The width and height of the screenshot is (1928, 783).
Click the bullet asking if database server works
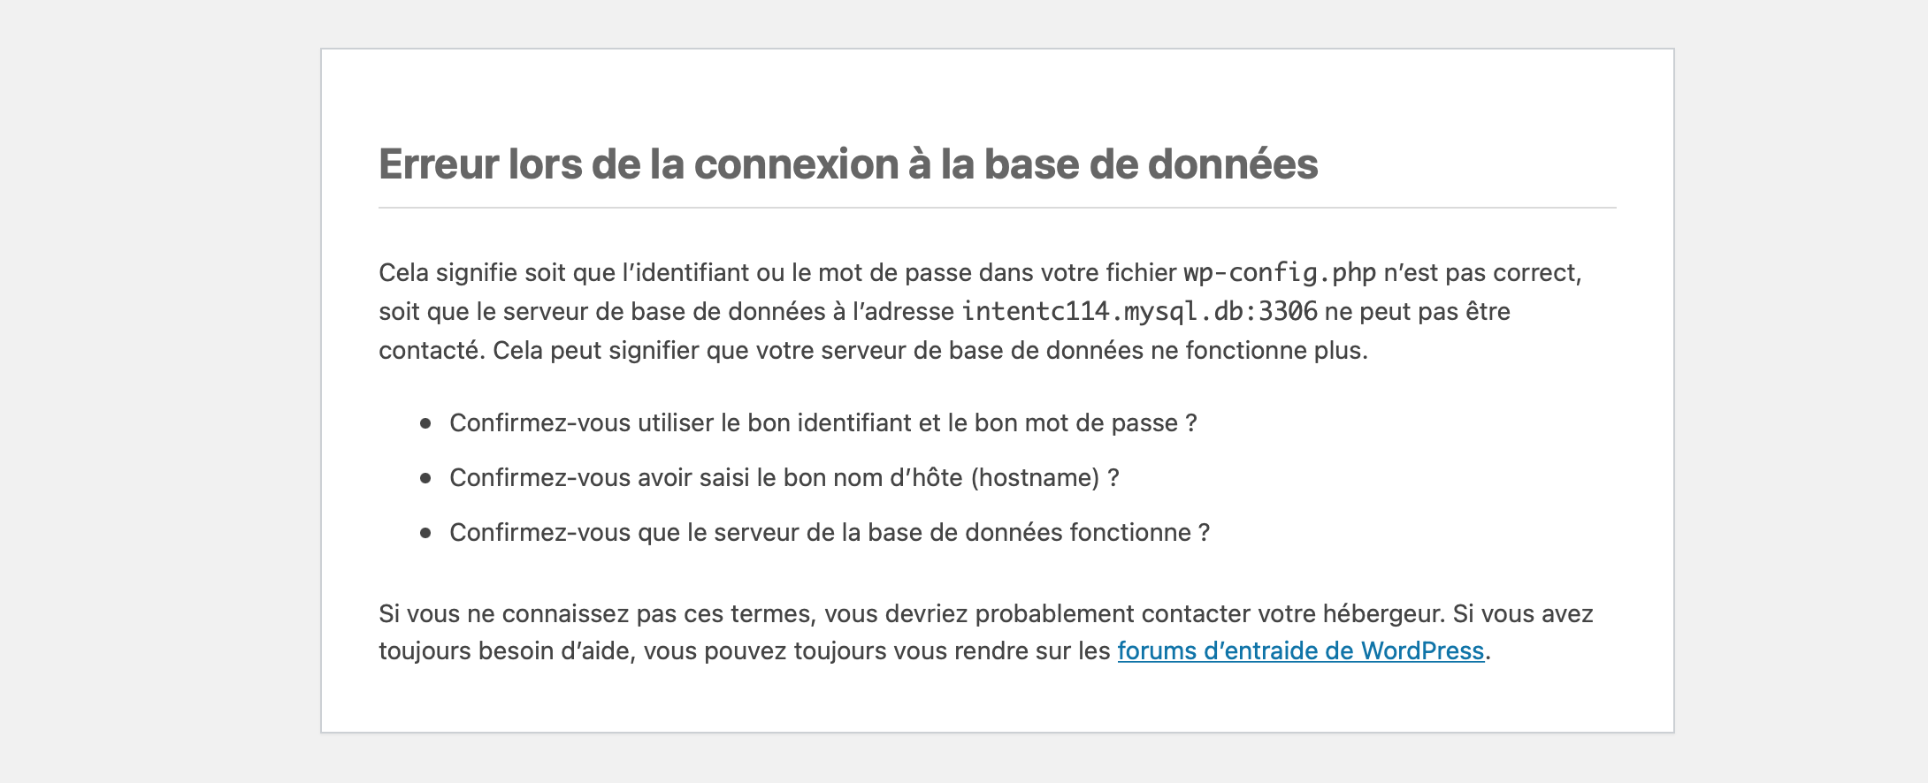829,533
